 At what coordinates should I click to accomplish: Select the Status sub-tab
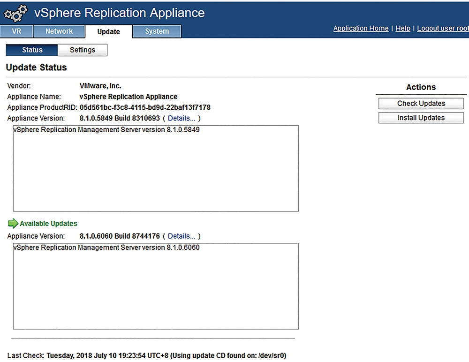pyautogui.click(x=32, y=50)
